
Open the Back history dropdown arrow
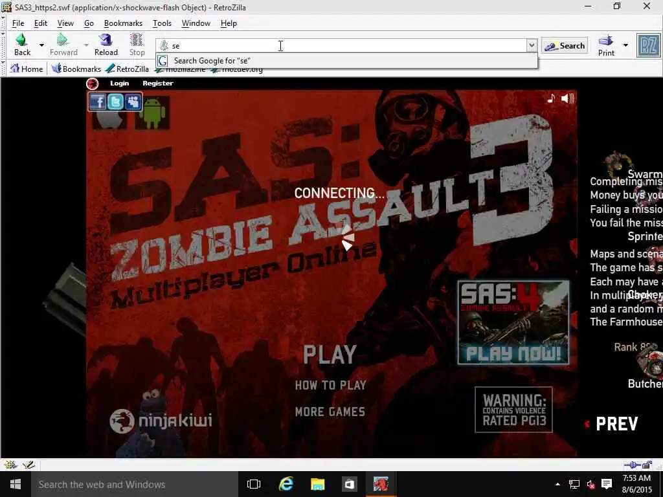point(41,45)
